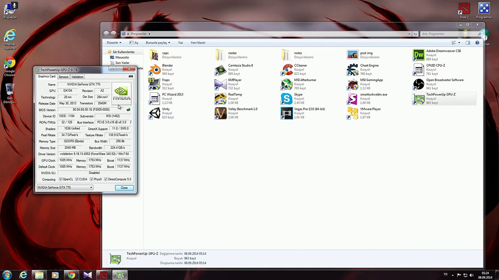Switch to the Validation tab
The height and width of the screenshot is (280, 499).
pyautogui.click(x=77, y=77)
